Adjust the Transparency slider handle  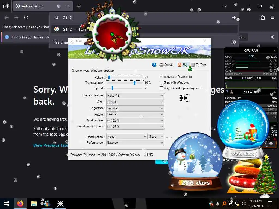click(135, 83)
